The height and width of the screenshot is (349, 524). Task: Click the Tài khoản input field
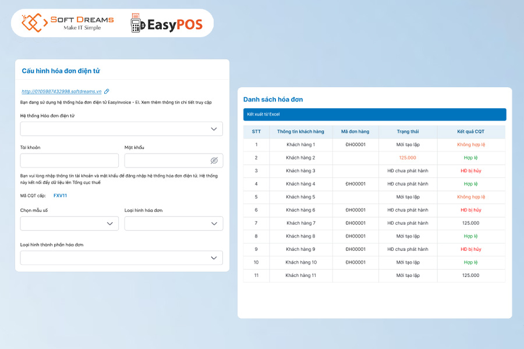tap(69, 159)
